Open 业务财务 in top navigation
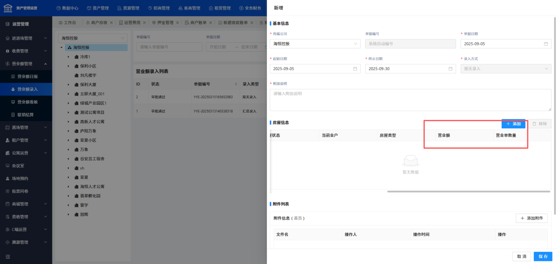Screen dimensions: 557x264 pyautogui.click(x=250, y=8)
